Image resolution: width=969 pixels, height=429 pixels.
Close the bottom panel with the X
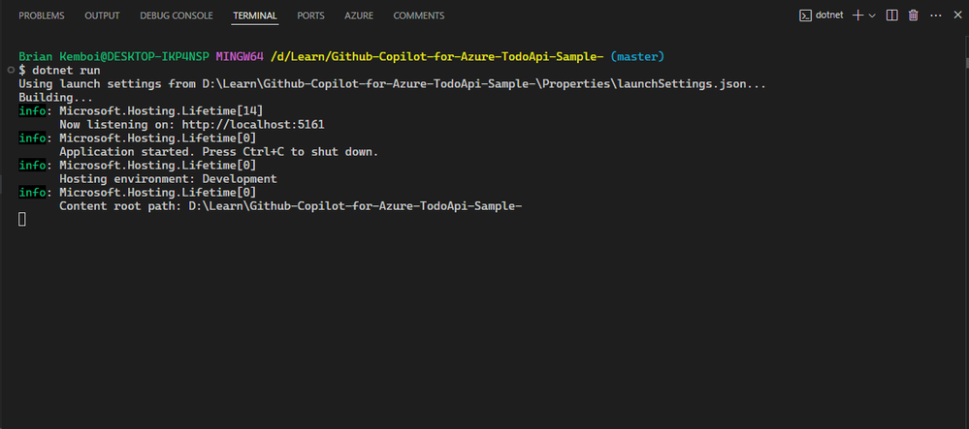(958, 15)
